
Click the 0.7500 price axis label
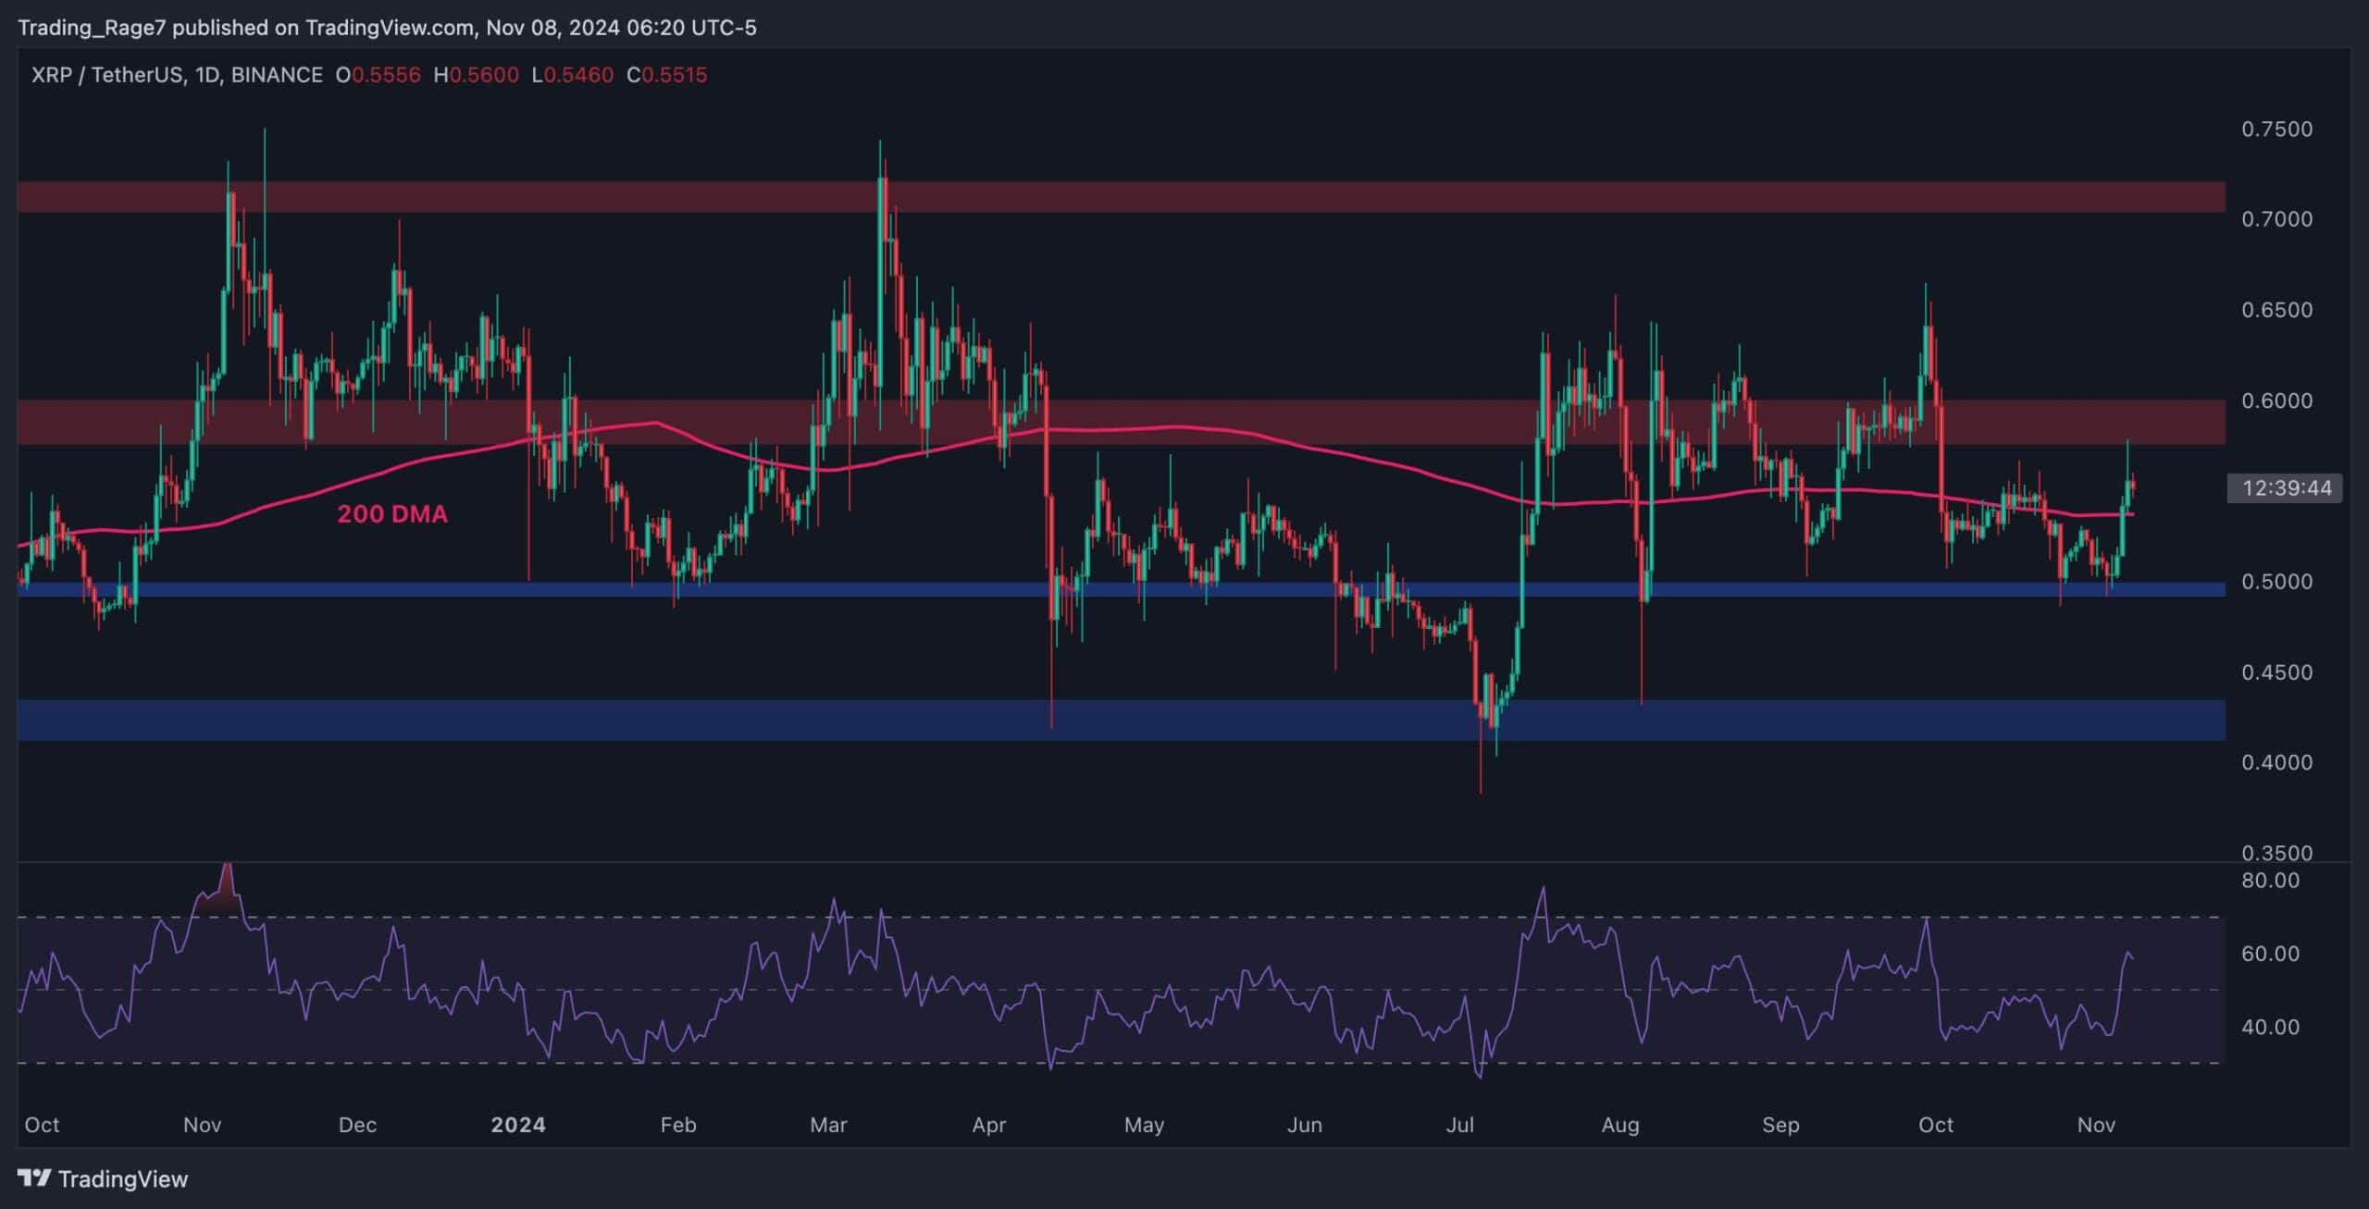click(x=2276, y=130)
